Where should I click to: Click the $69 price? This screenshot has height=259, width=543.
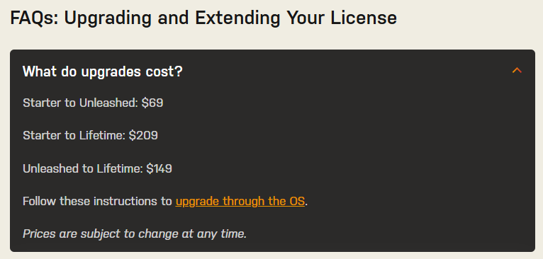point(152,103)
